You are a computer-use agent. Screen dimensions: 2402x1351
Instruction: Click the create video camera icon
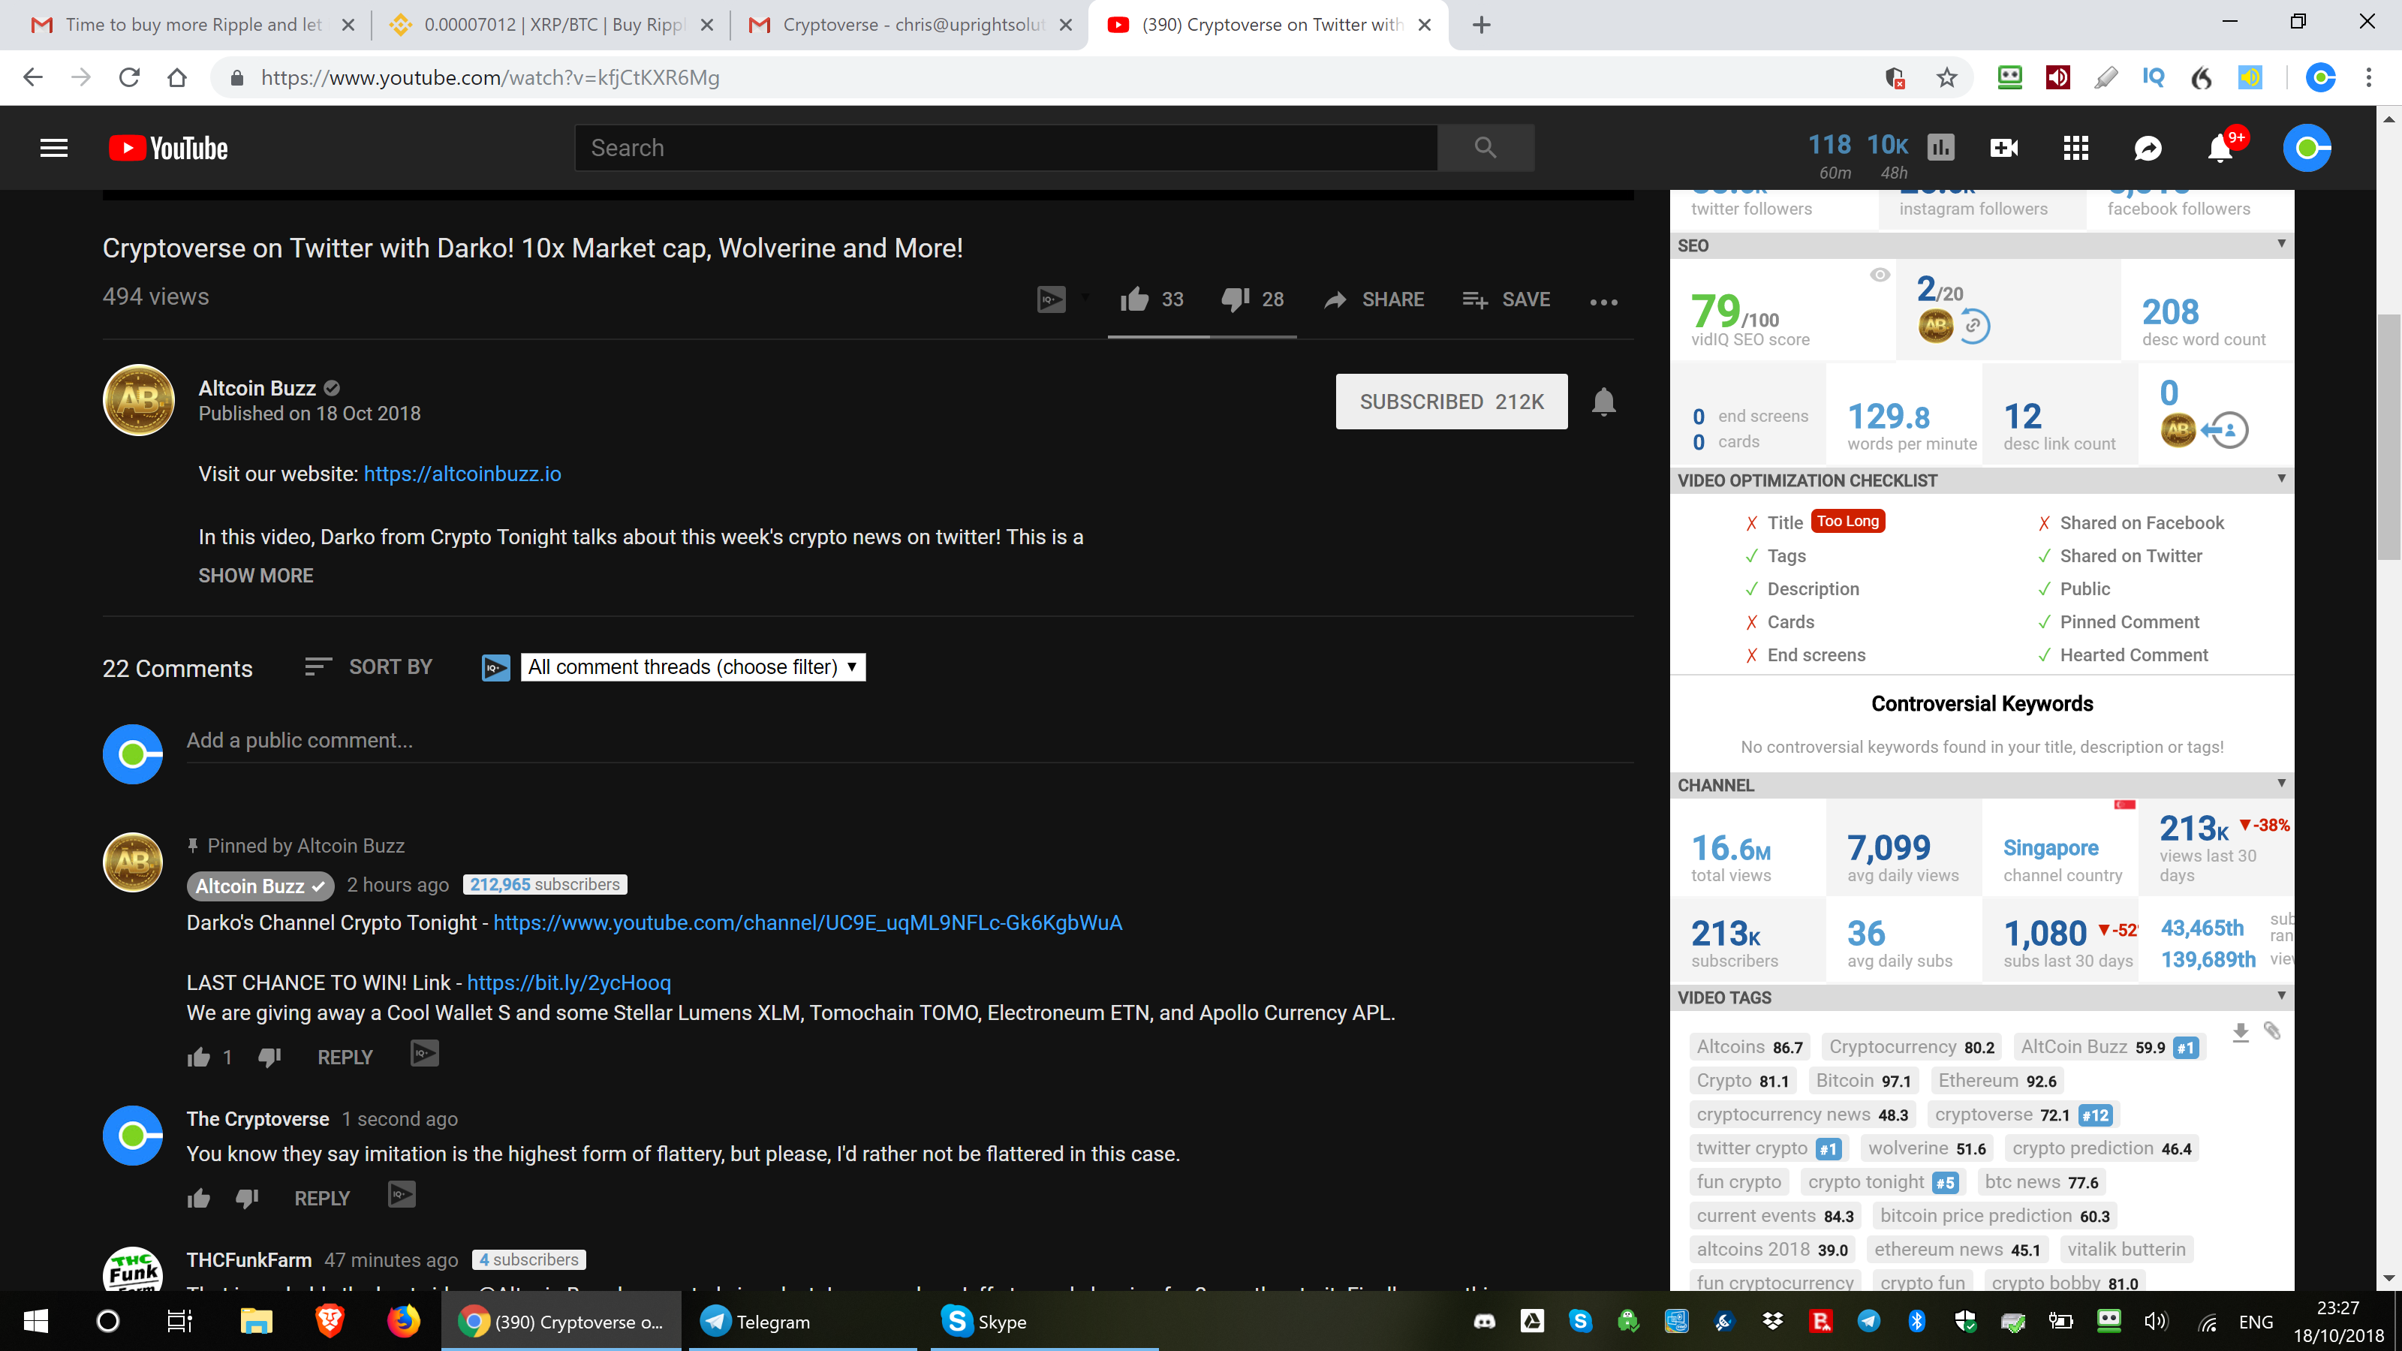tap(2004, 147)
